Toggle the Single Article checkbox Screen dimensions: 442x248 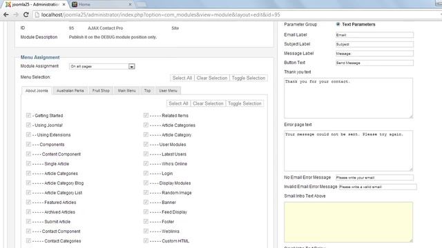pos(28,163)
